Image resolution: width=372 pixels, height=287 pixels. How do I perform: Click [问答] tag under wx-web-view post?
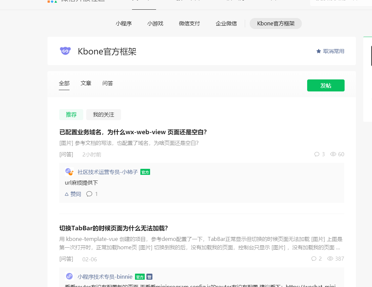coord(66,155)
